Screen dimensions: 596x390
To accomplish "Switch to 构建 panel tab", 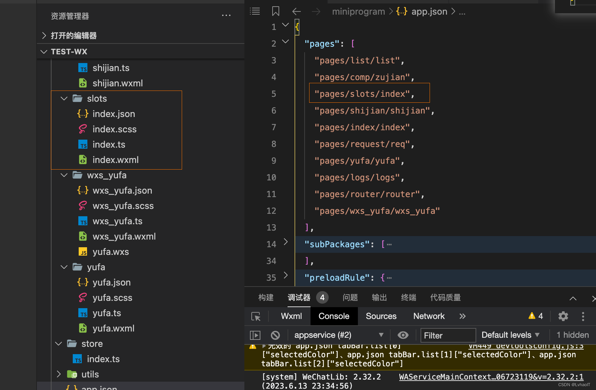I will click(266, 297).
